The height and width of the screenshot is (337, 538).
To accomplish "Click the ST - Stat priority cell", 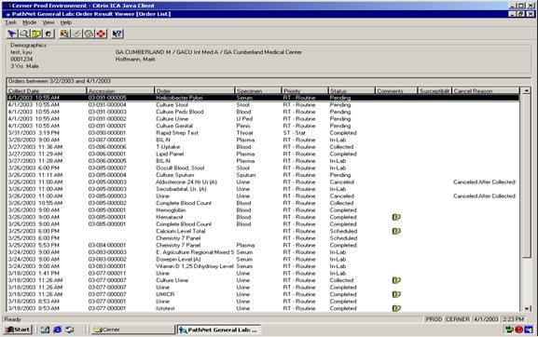I will (x=295, y=133).
